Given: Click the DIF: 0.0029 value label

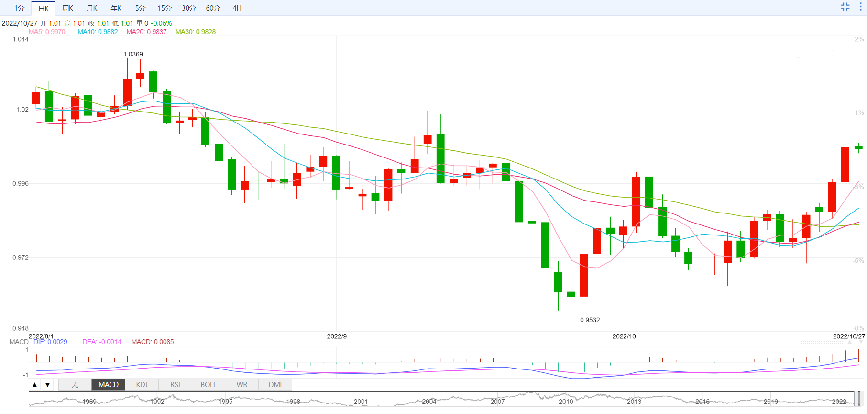Looking at the screenshot, I should point(50,342).
